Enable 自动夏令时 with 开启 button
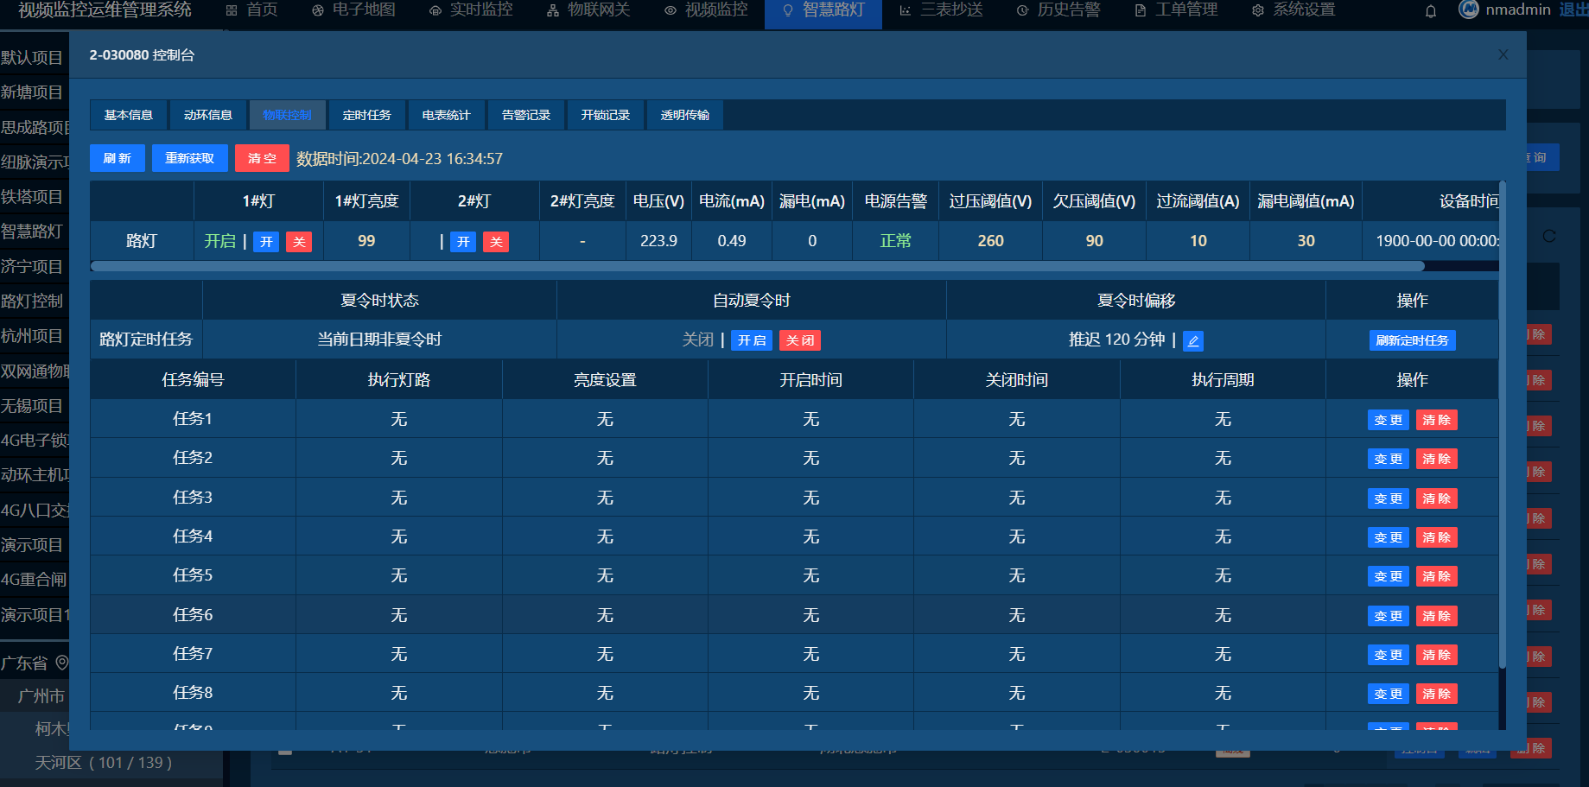Screen dimensions: 1589x787 tap(752, 340)
